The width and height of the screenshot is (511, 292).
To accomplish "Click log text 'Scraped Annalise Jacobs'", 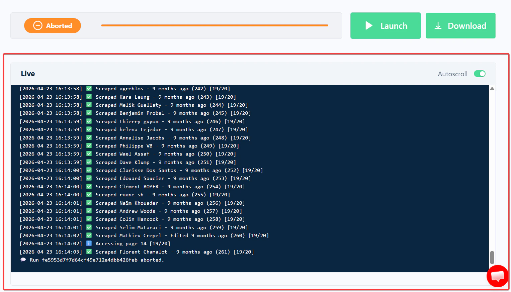I will tap(130, 138).
